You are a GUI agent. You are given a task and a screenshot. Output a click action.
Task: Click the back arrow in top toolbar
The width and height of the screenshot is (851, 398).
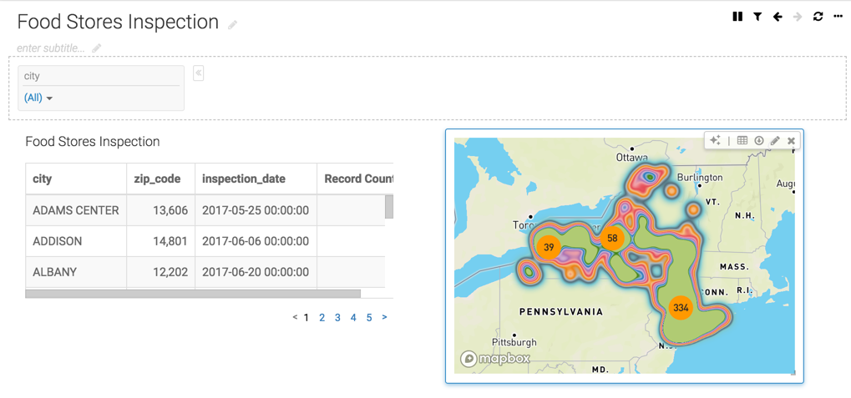tap(778, 17)
